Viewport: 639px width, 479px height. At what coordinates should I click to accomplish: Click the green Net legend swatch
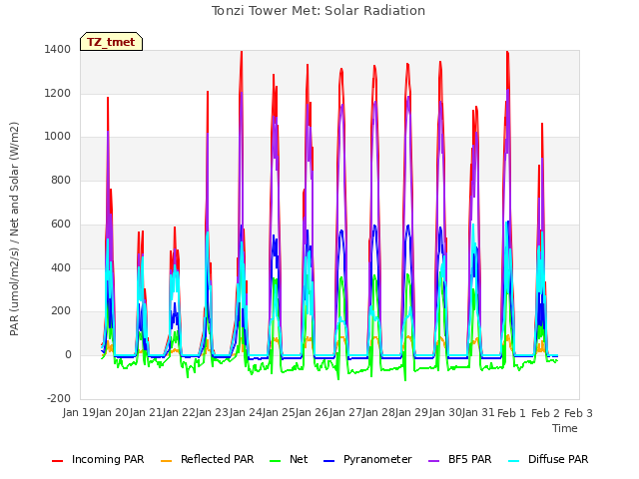coord(276,461)
